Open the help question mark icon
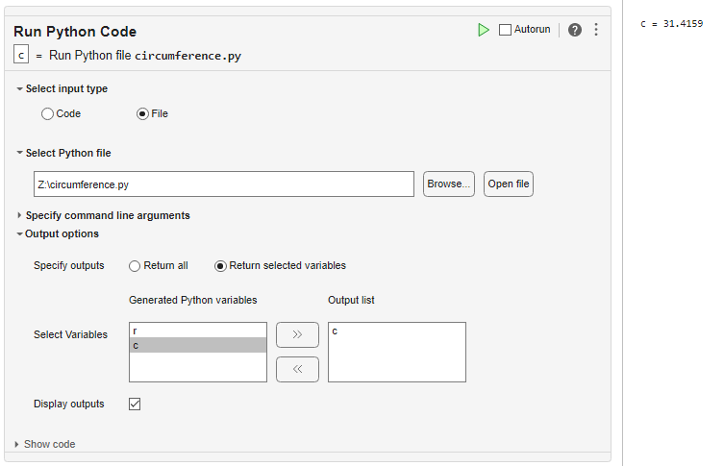Viewport: 724px width, 466px height. click(575, 30)
